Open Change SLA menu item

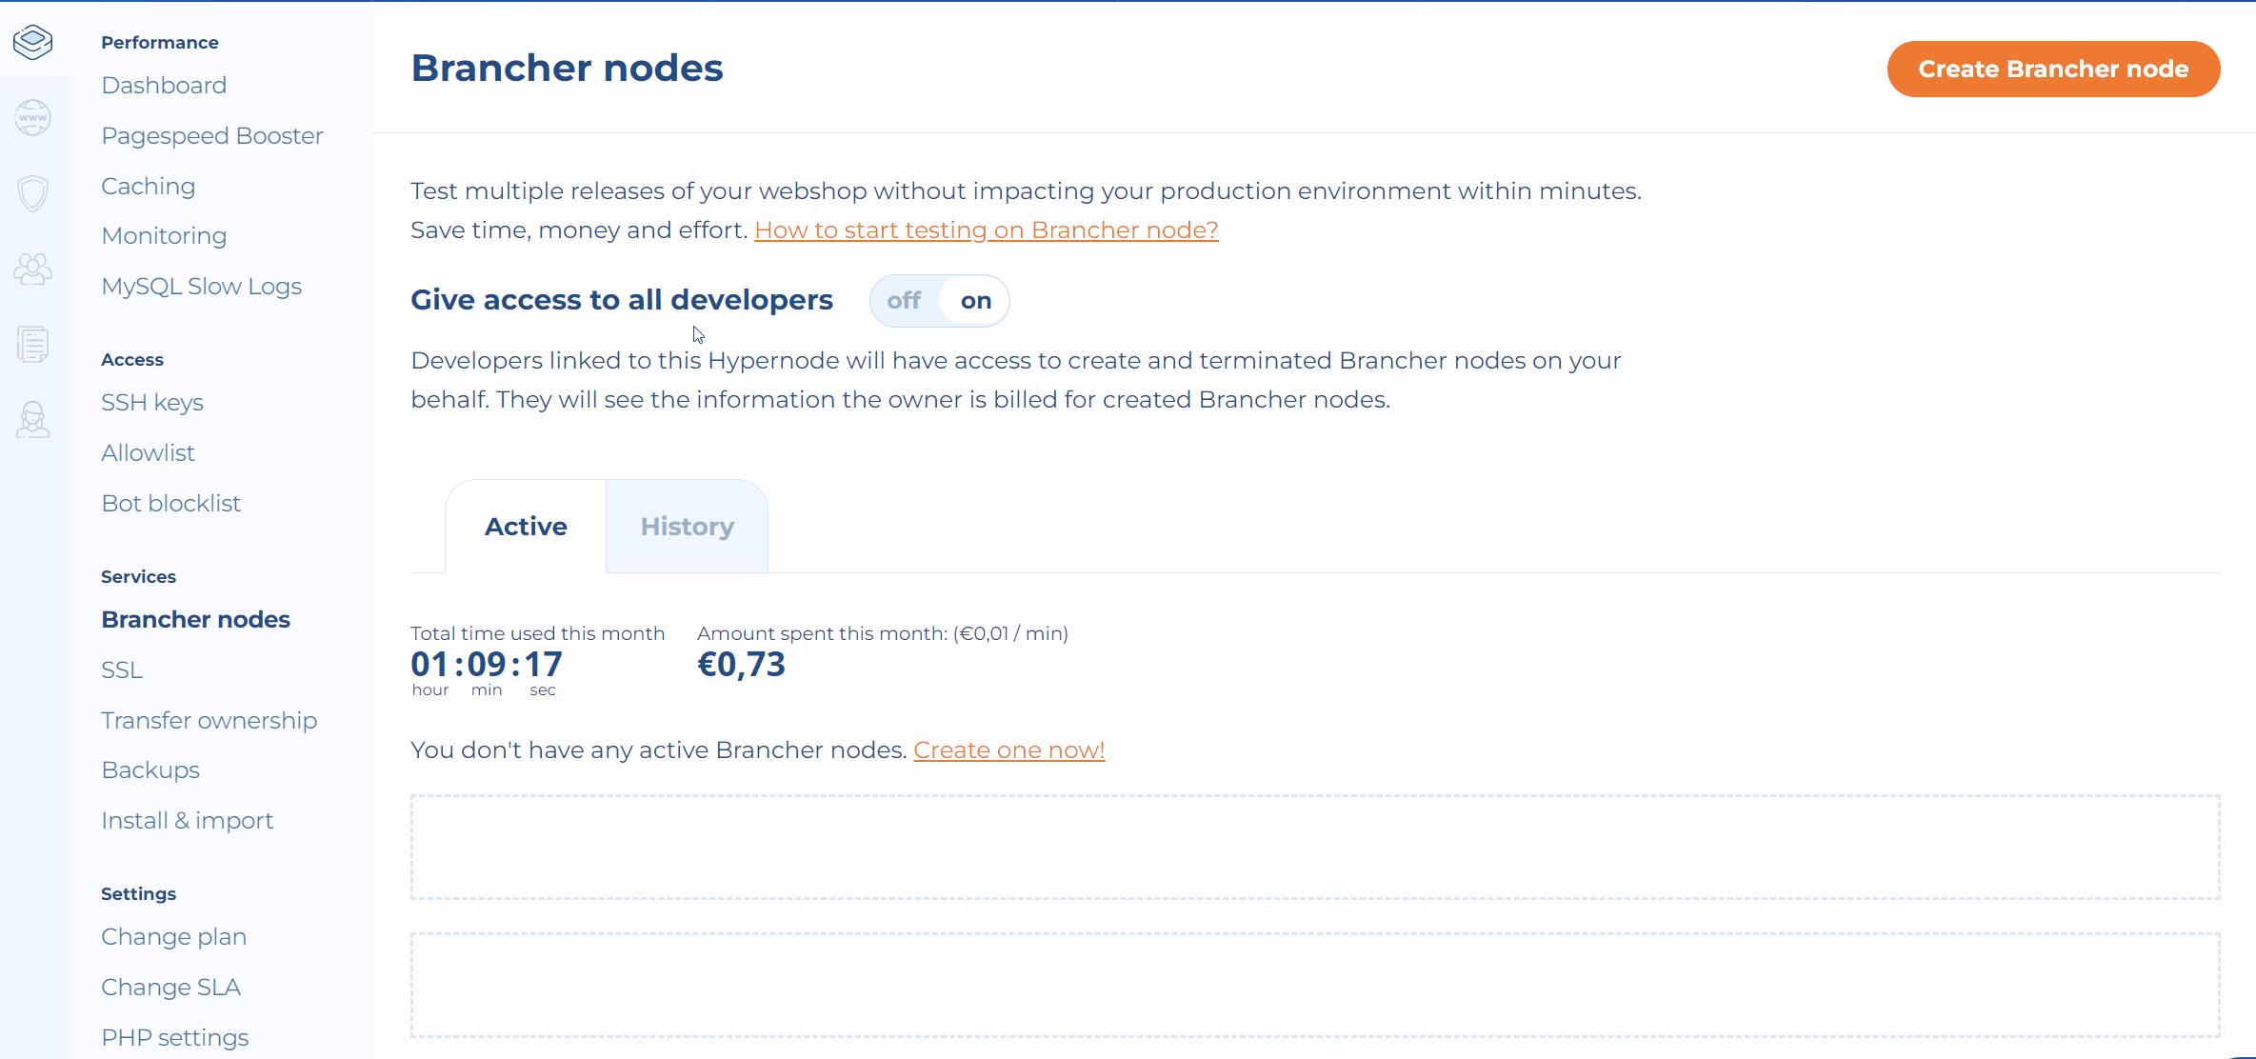(171, 988)
